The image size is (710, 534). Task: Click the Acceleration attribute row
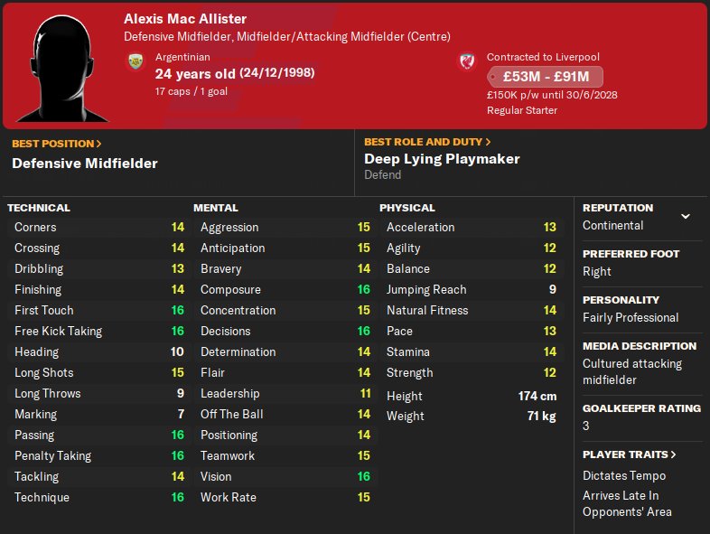(x=470, y=227)
